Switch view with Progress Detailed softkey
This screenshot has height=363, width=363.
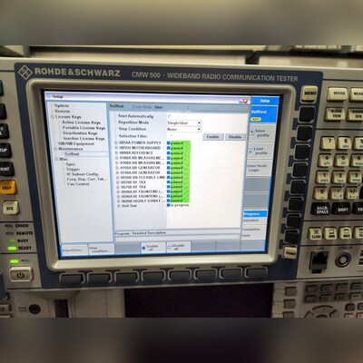(x=254, y=217)
